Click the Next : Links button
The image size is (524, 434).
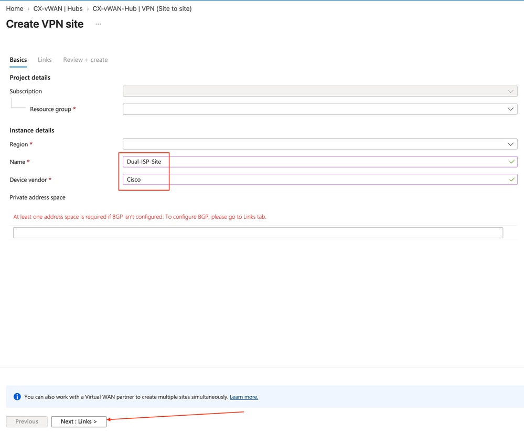(x=79, y=421)
